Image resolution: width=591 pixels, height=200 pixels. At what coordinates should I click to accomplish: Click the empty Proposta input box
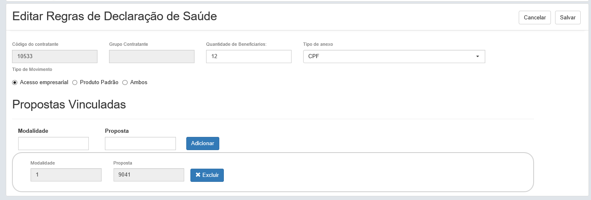tap(140, 144)
